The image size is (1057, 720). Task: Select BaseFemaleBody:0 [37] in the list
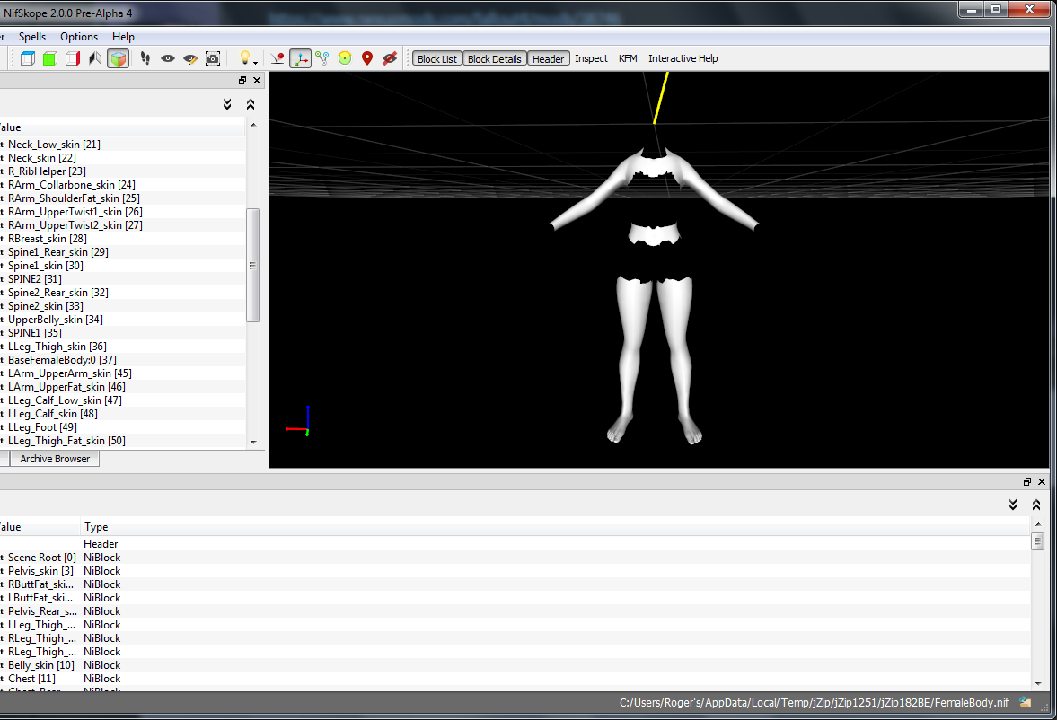pos(62,360)
